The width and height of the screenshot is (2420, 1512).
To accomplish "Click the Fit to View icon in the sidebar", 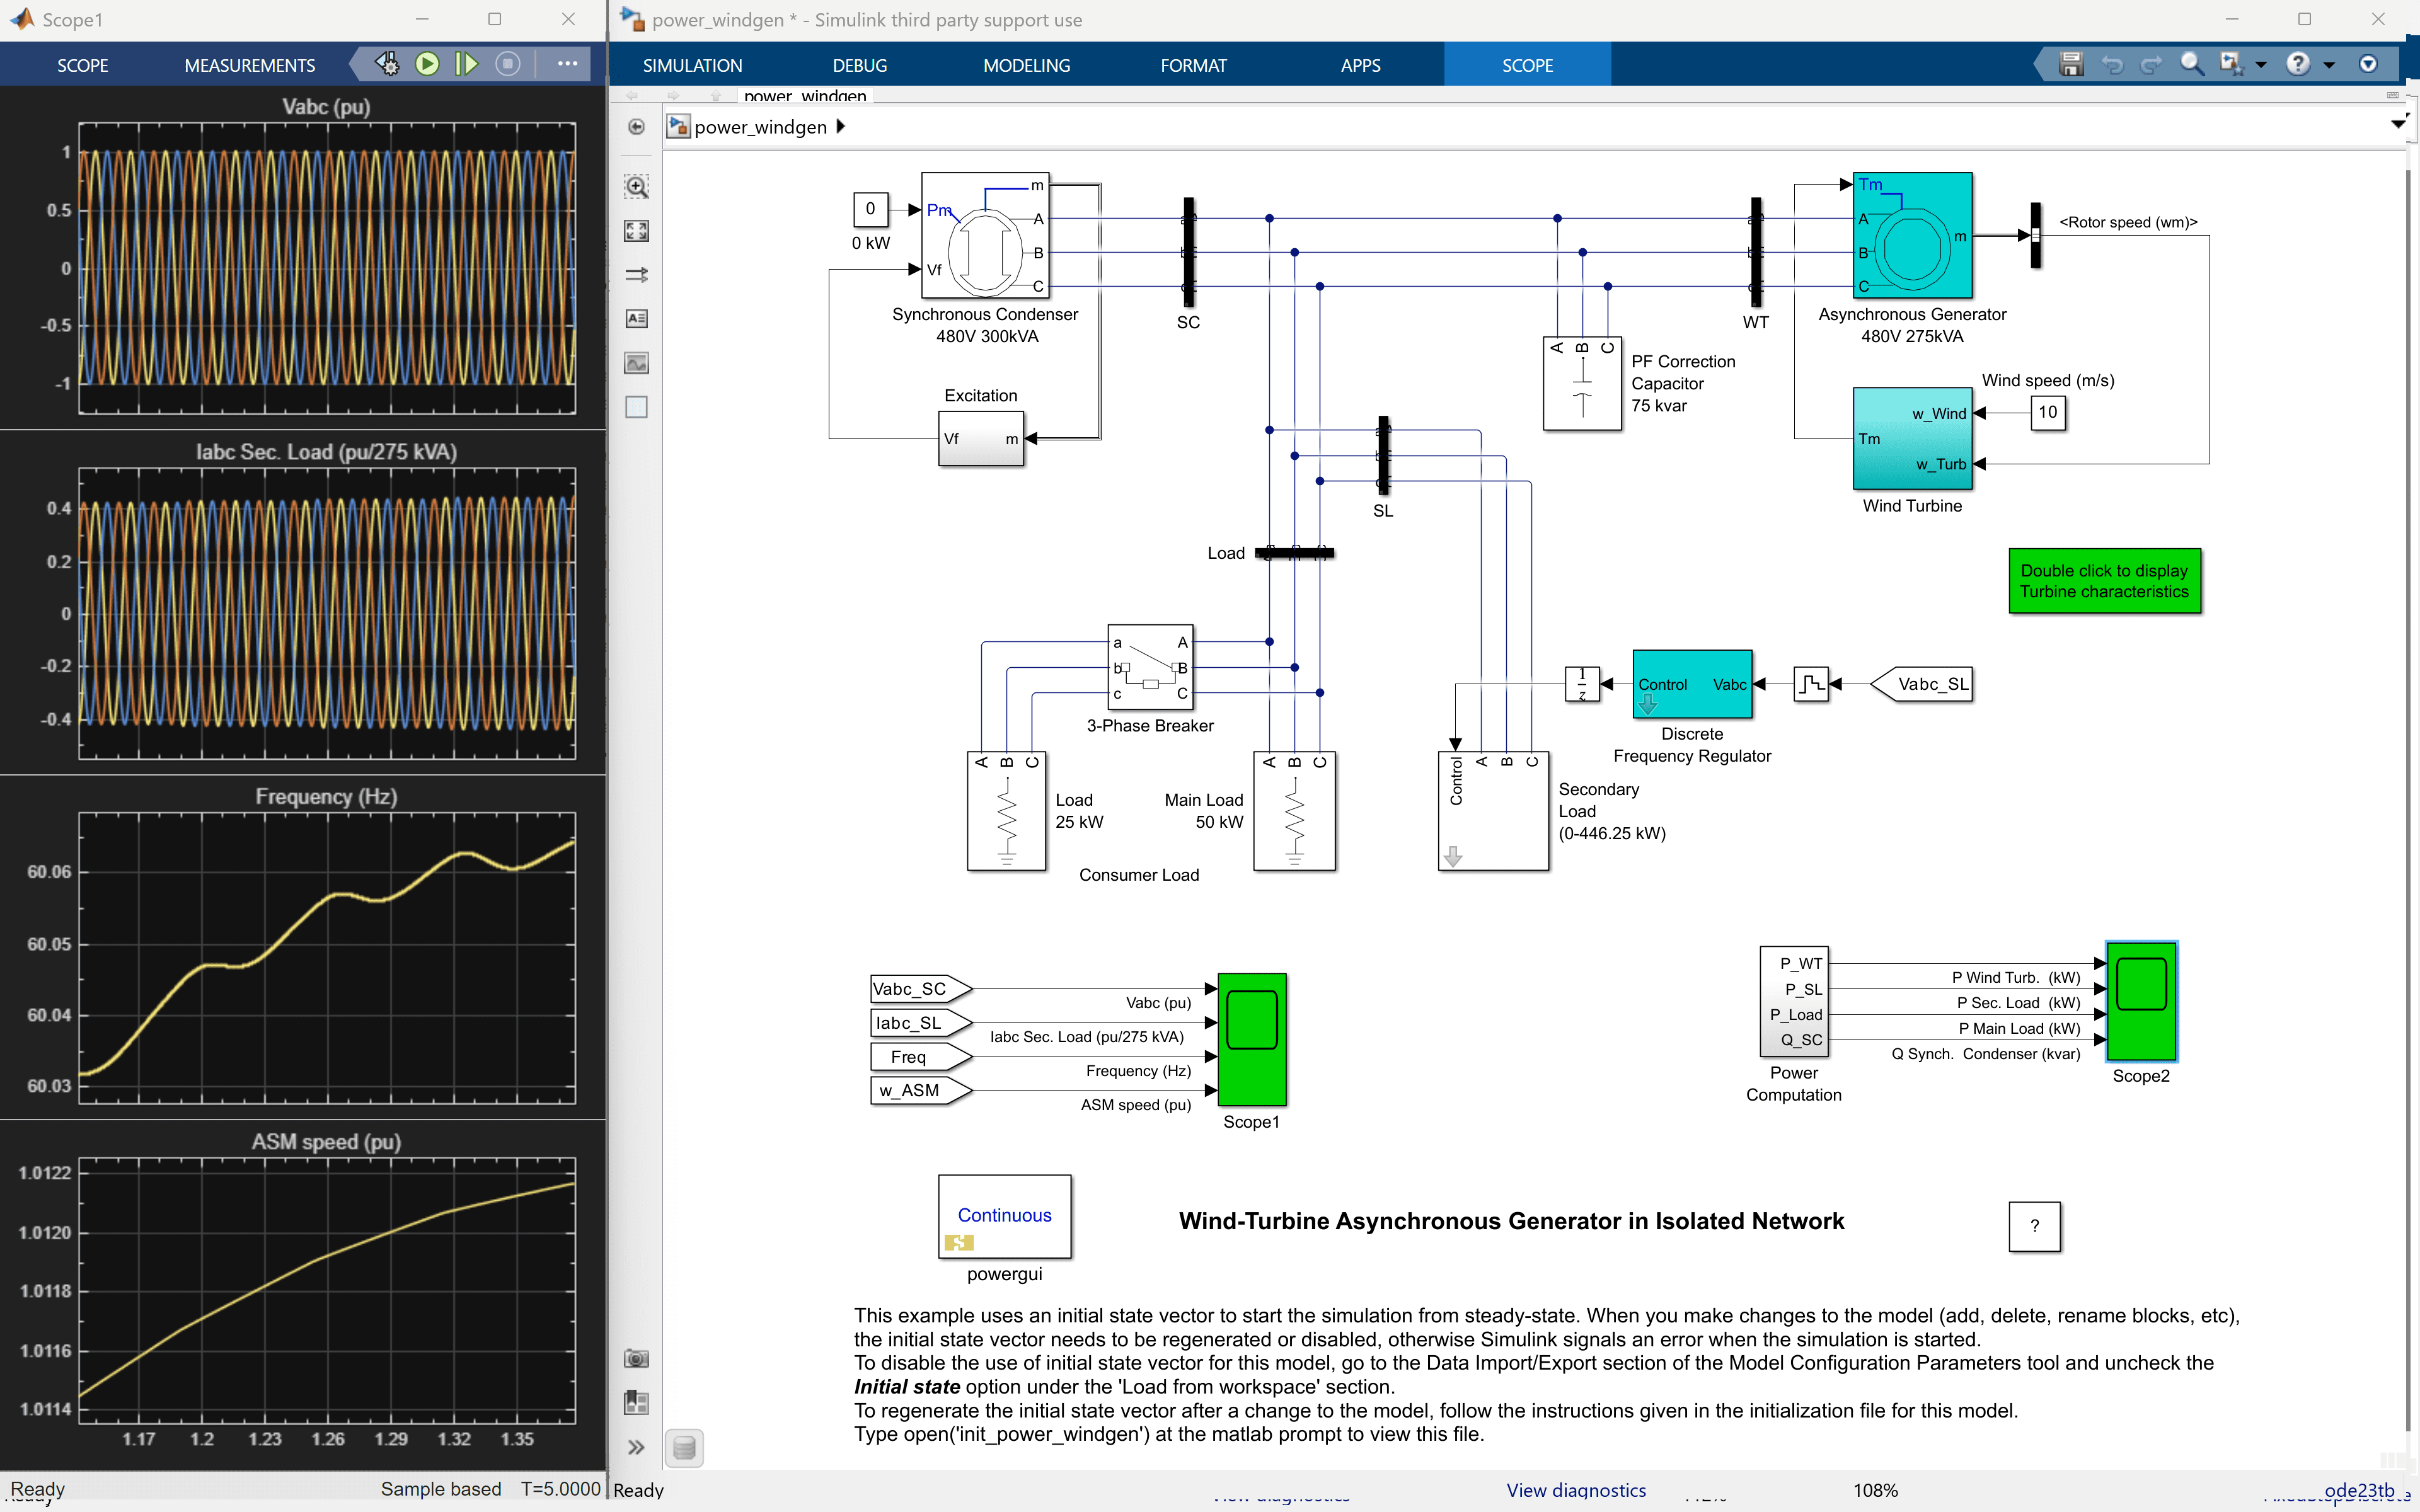I will point(636,230).
